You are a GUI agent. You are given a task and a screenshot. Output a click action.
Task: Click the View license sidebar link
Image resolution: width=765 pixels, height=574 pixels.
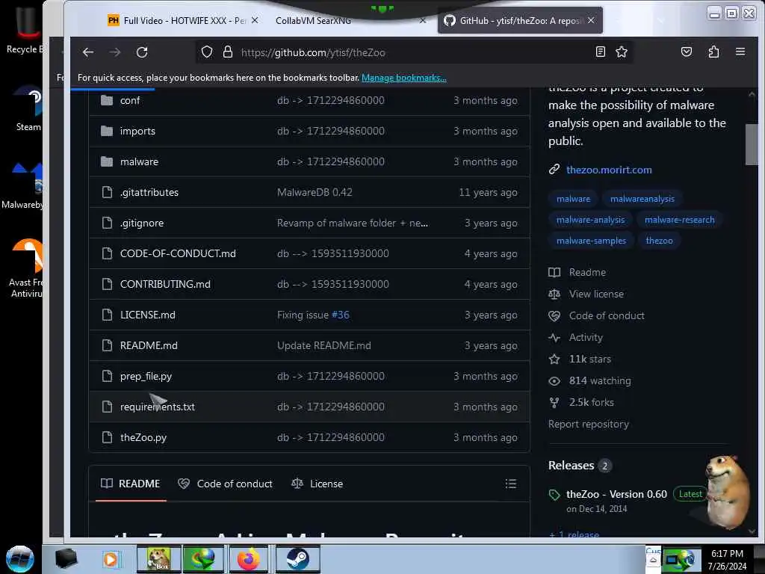click(596, 294)
